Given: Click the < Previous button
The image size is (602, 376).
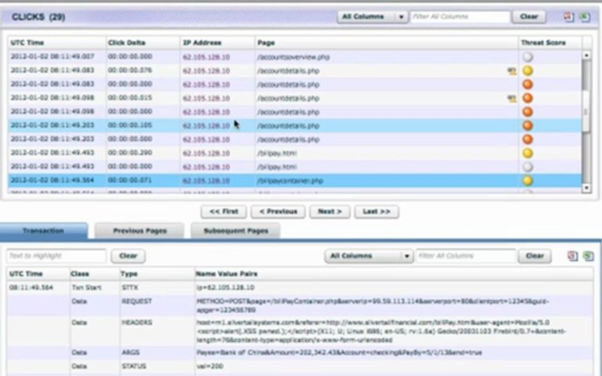Looking at the screenshot, I should [278, 211].
